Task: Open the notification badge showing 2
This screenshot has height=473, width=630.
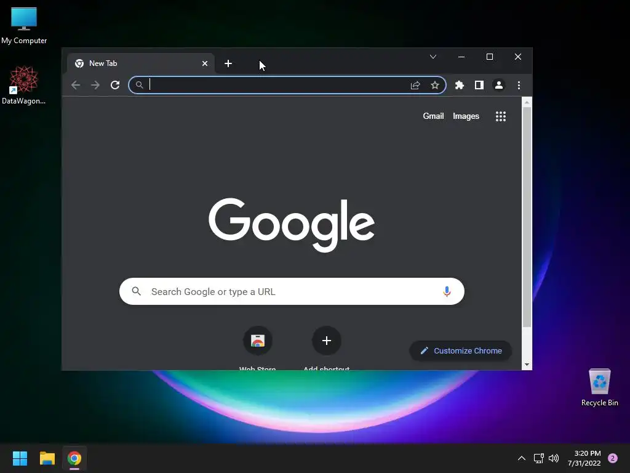Action: tap(613, 458)
